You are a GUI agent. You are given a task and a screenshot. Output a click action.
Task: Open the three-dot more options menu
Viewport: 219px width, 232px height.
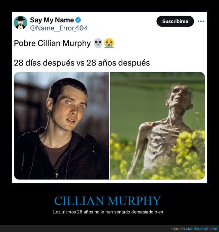point(201,21)
